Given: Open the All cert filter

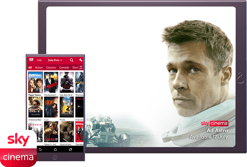Looking at the screenshot, I should 81,67.
